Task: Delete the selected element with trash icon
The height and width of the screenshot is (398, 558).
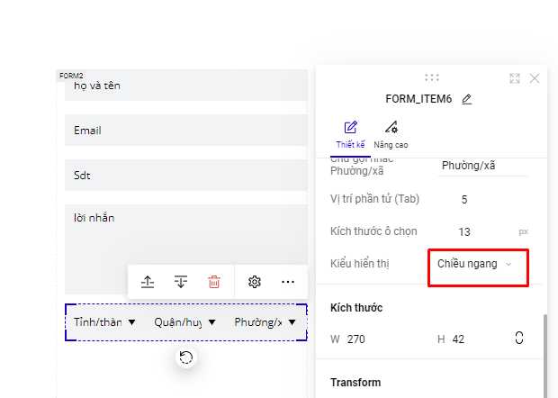Action: (x=214, y=282)
